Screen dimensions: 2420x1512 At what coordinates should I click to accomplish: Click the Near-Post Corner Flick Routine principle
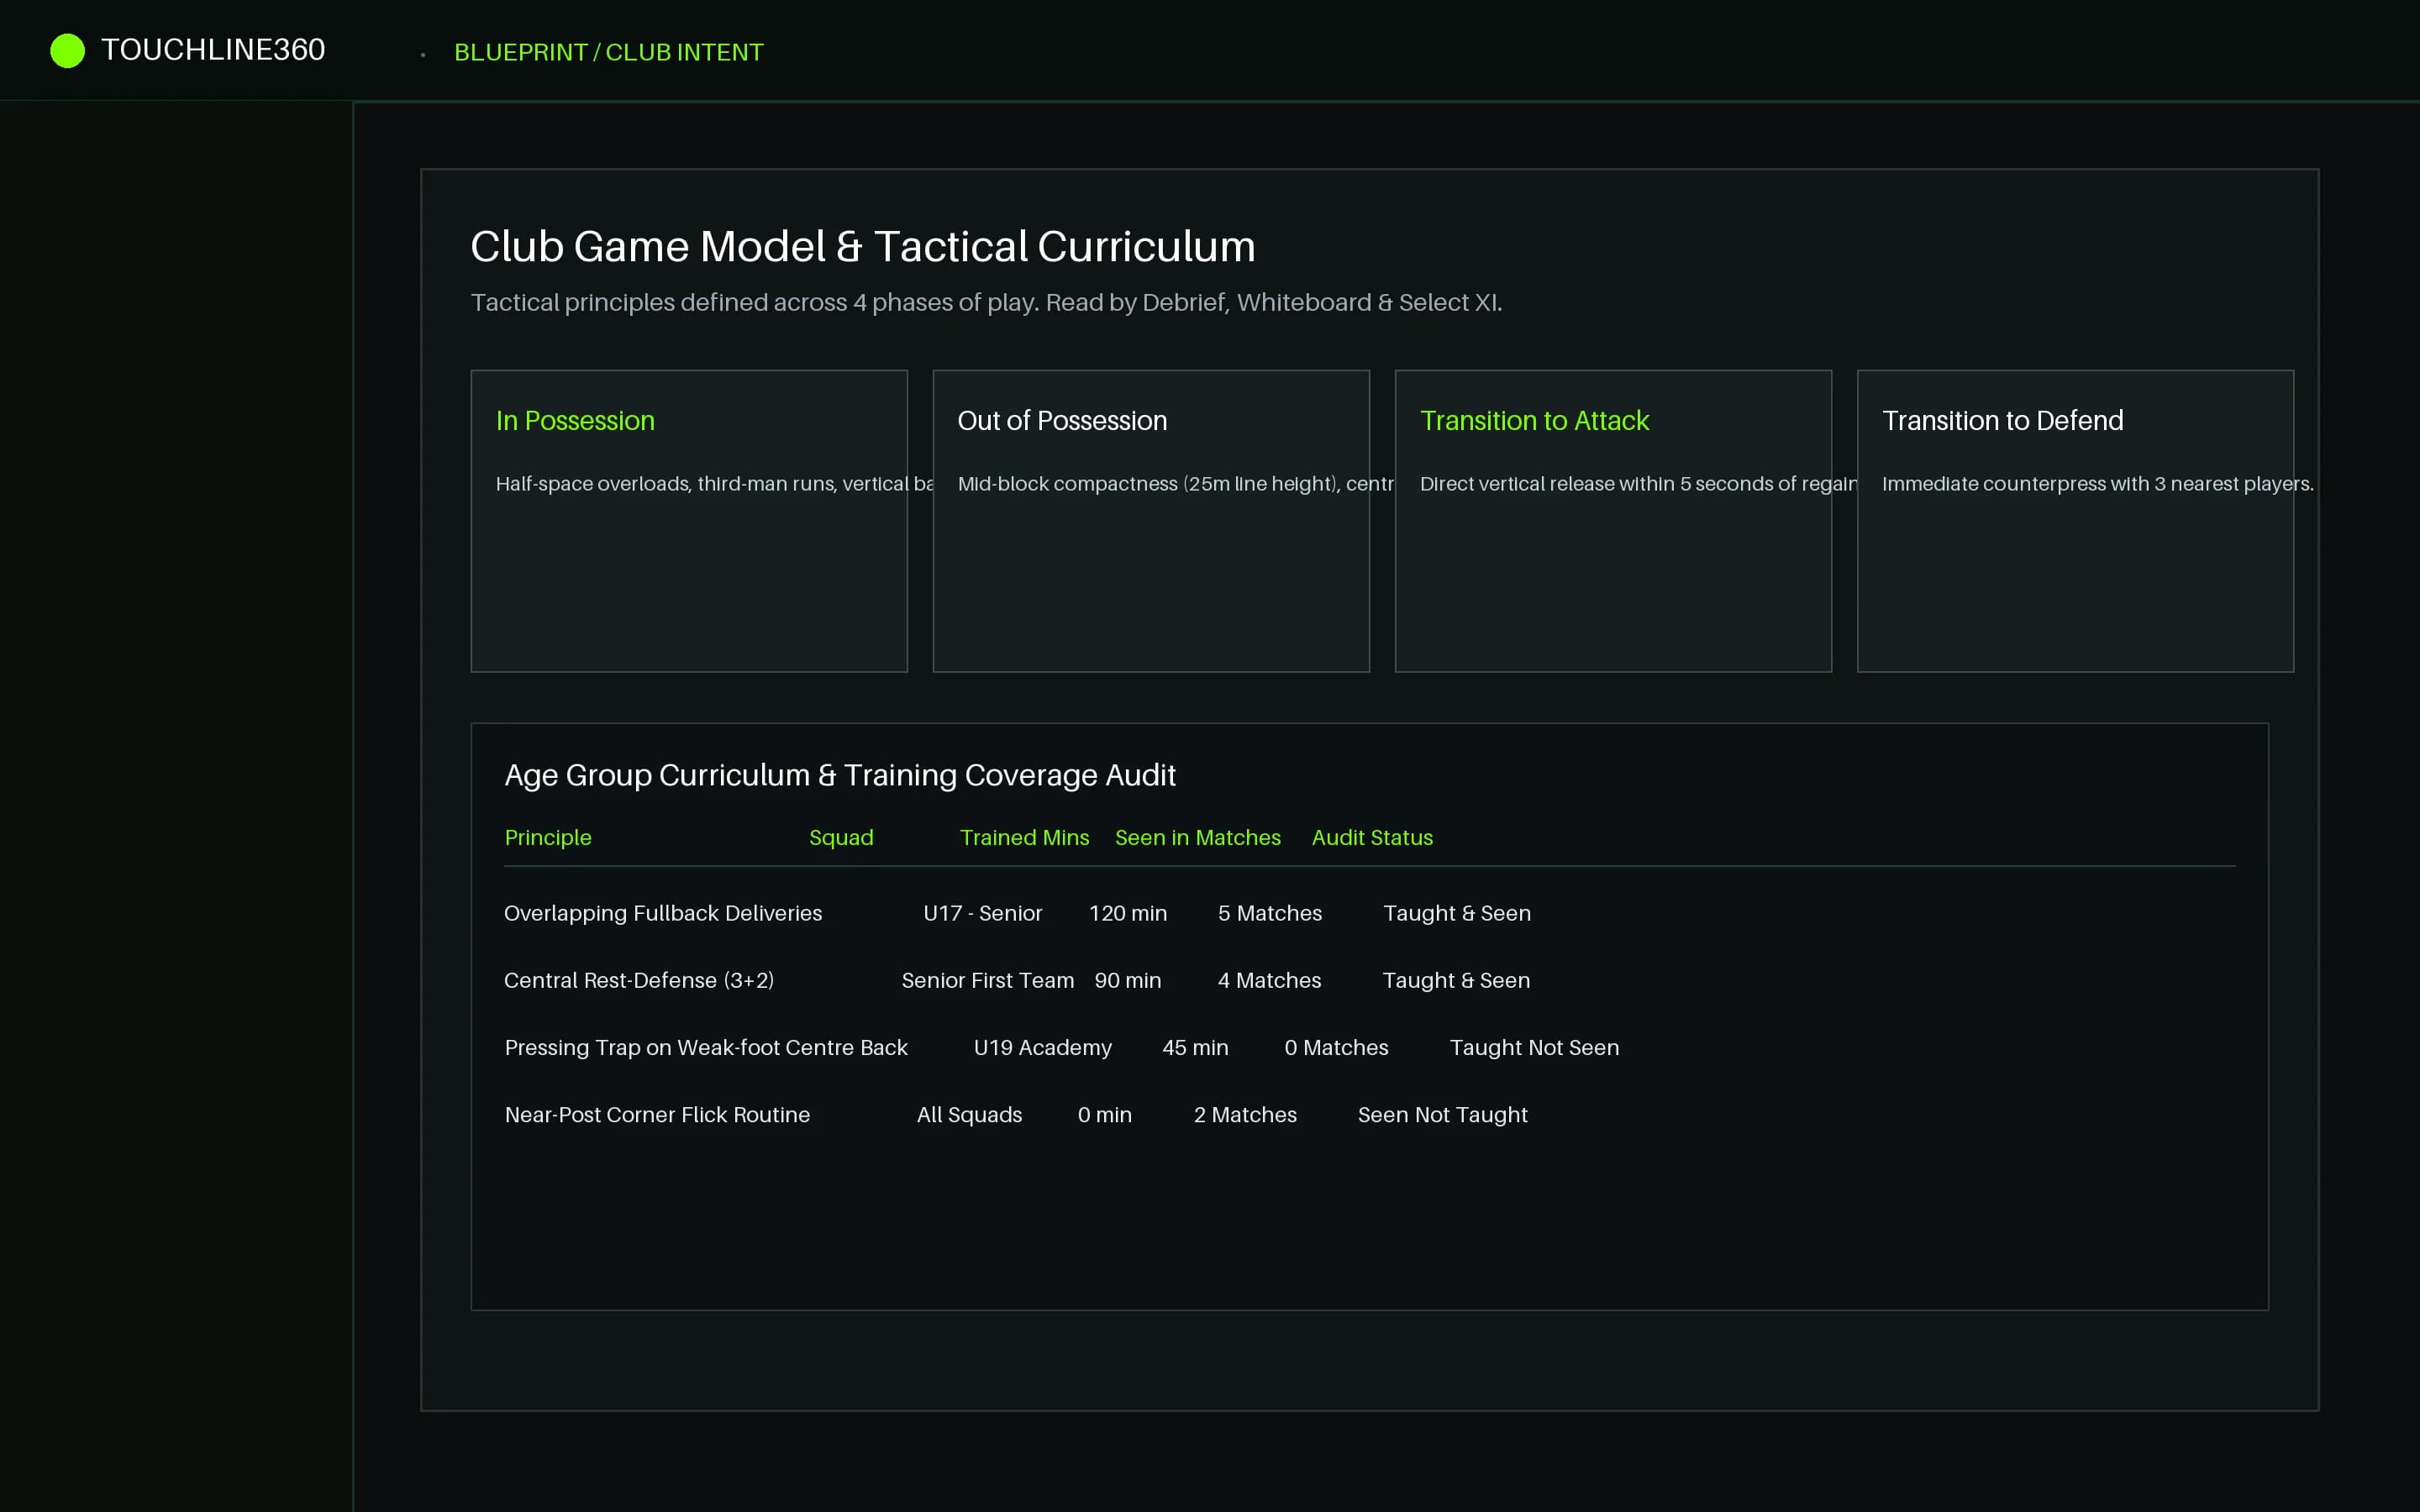pos(657,1114)
